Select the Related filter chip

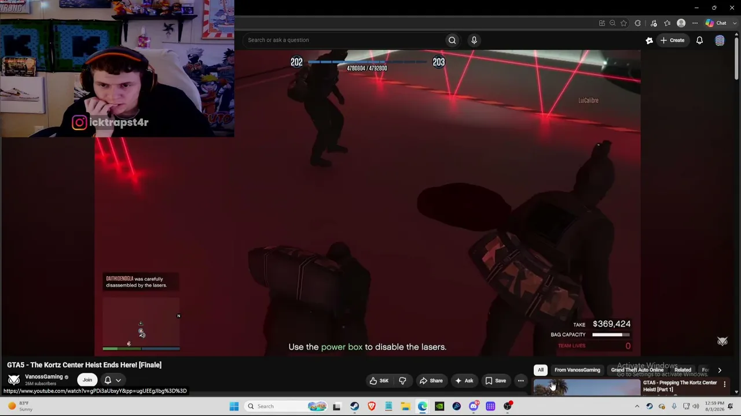tap(683, 370)
